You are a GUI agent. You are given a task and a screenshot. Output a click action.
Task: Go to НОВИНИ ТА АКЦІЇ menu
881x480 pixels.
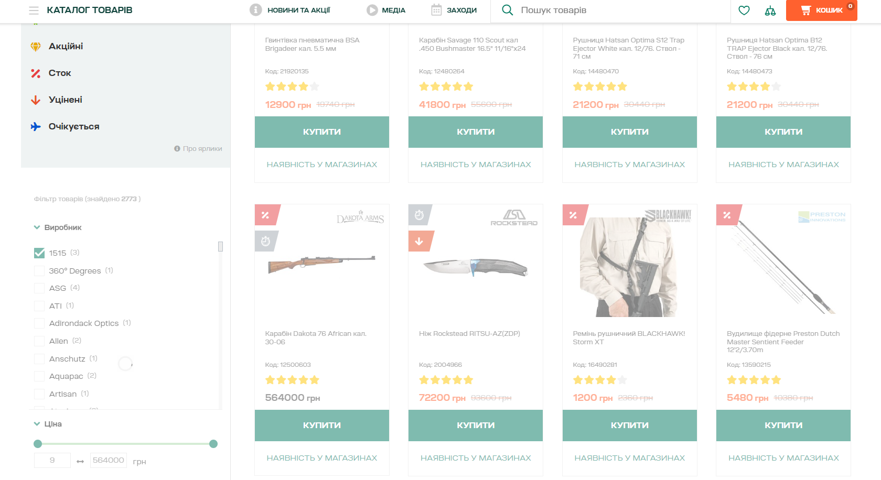tap(298, 10)
